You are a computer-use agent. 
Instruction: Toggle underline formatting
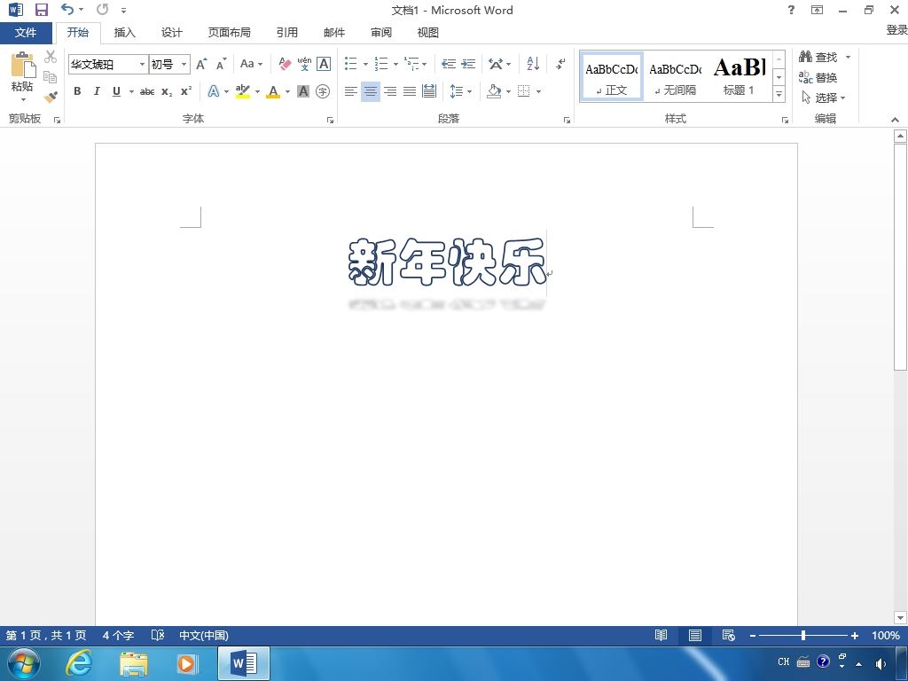tap(116, 91)
